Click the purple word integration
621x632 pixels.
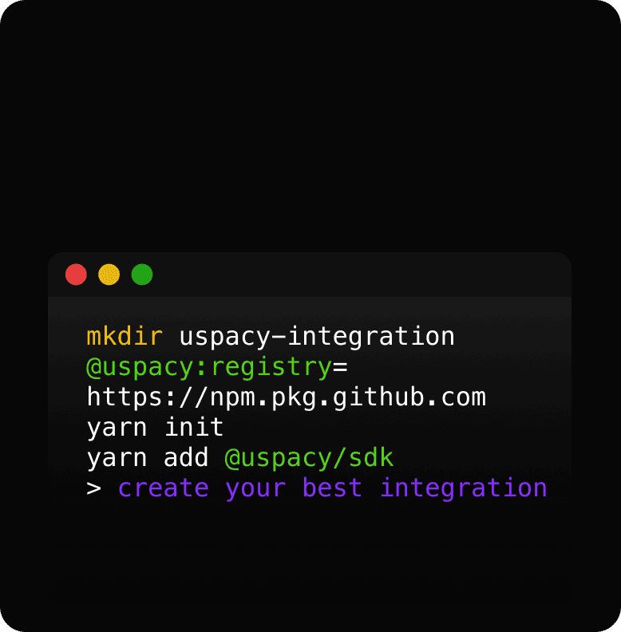[463, 489]
